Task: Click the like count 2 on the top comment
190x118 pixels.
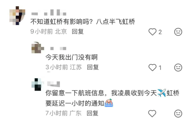Action: [160, 32]
